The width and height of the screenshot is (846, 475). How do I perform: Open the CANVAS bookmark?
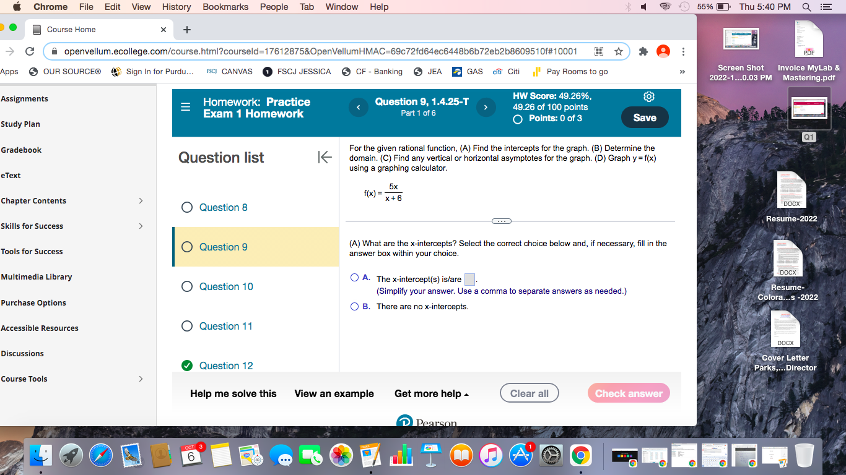tap(229, 72)
